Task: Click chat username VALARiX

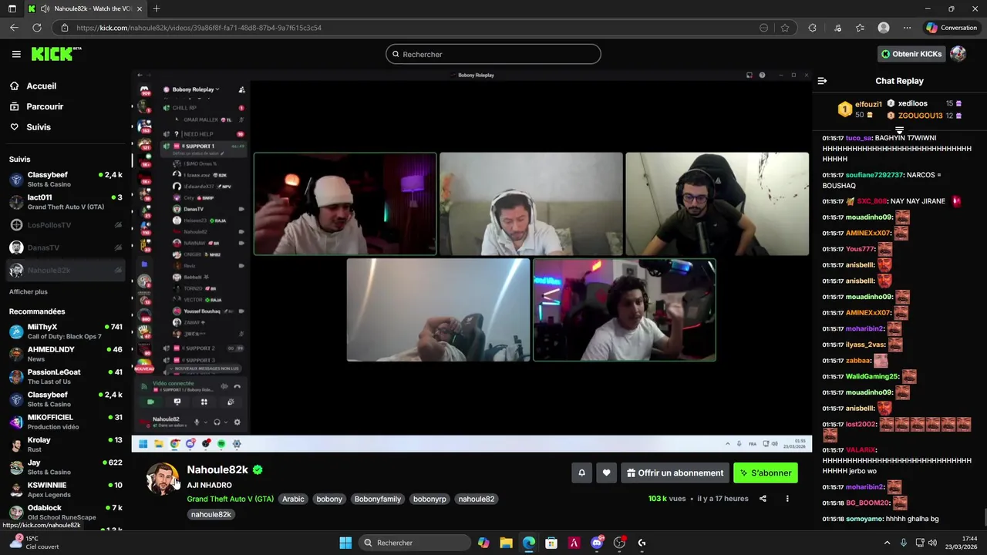Action: (861, 450)
